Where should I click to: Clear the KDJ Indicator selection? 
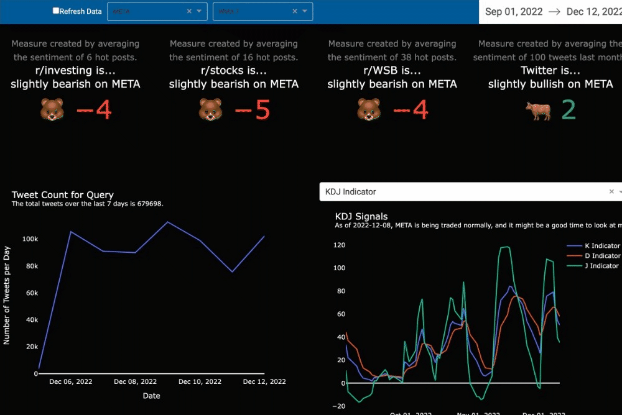click(x=611, y=191)
